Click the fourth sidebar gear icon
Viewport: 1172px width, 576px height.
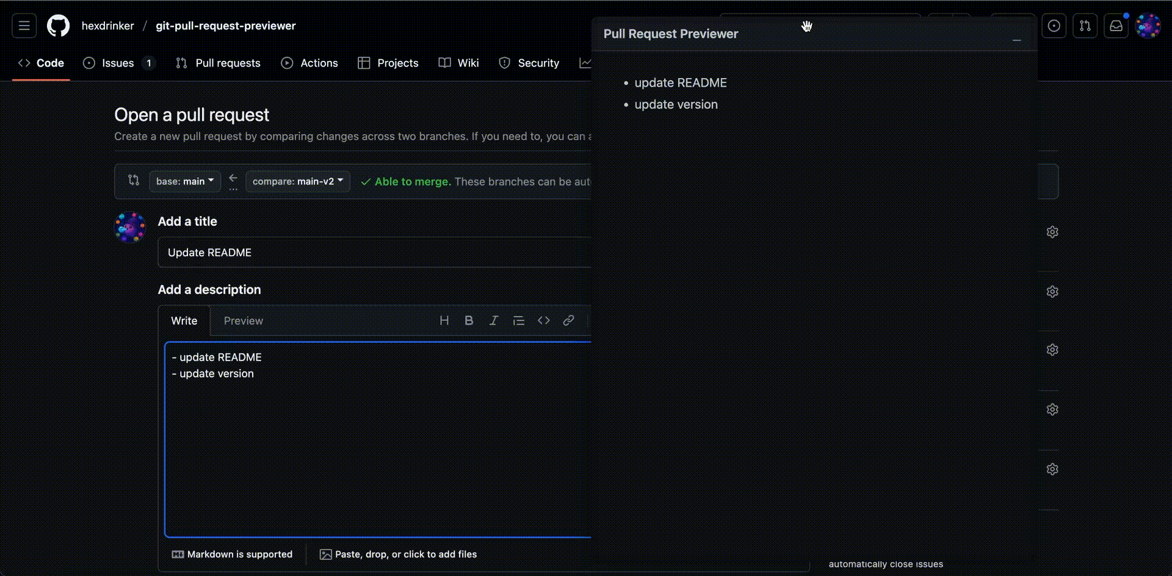1052,409
